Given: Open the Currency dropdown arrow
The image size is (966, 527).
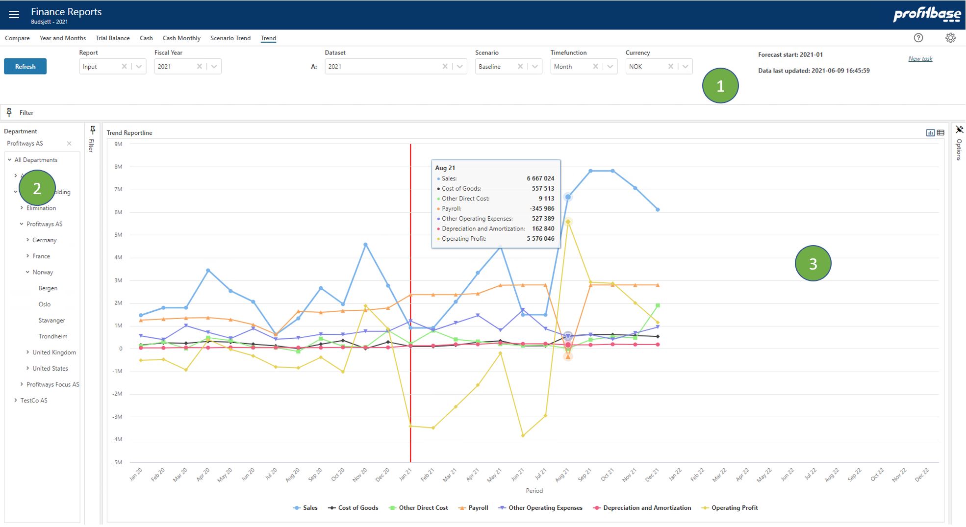Looking at the screenshot, I should pos(685,67).
